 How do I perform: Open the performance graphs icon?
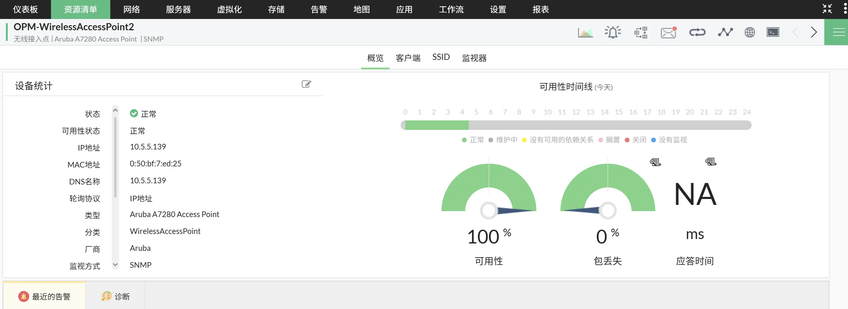click(x=586, y=32)
